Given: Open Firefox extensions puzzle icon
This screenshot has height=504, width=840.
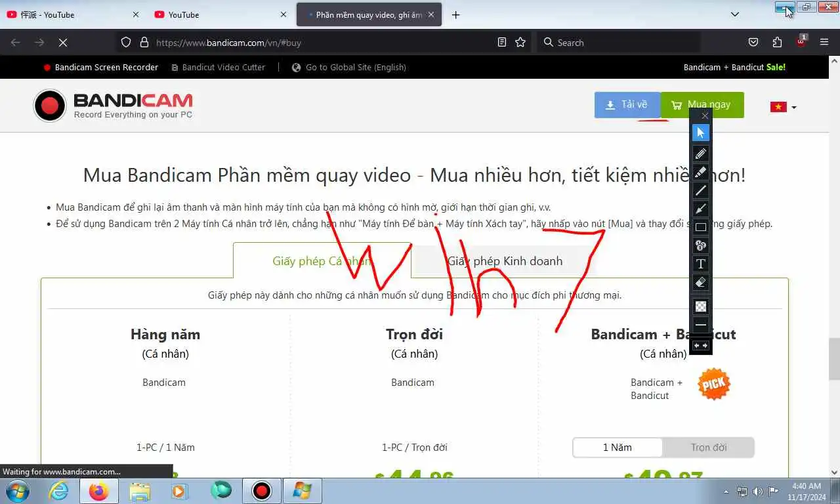Looking at the screenshot, I should click(777, 42).
